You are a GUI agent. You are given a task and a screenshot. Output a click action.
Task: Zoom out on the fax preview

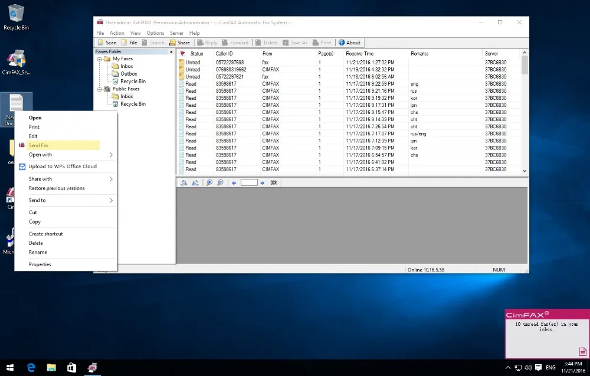[x=220, y=183]
